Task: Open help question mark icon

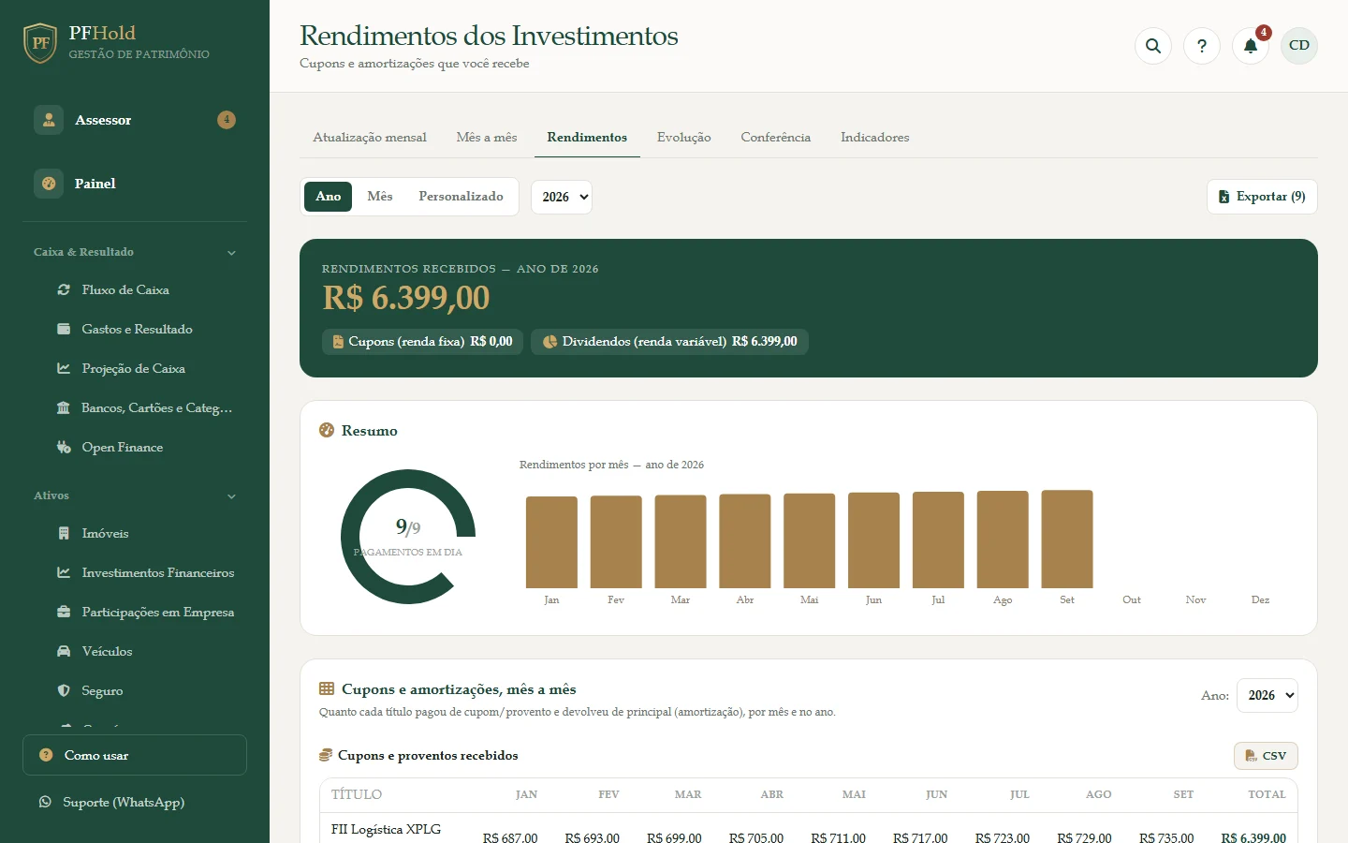Action: click(1202, 46)
